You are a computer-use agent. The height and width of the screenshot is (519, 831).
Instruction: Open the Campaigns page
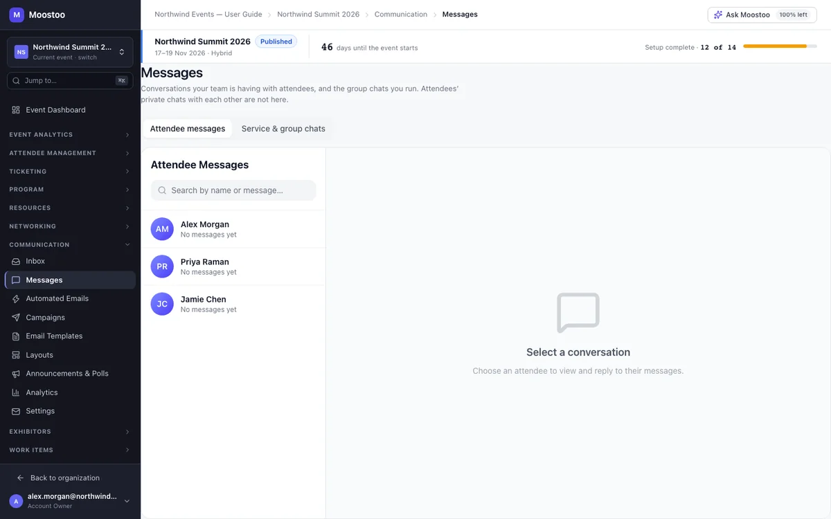(70, 318)
